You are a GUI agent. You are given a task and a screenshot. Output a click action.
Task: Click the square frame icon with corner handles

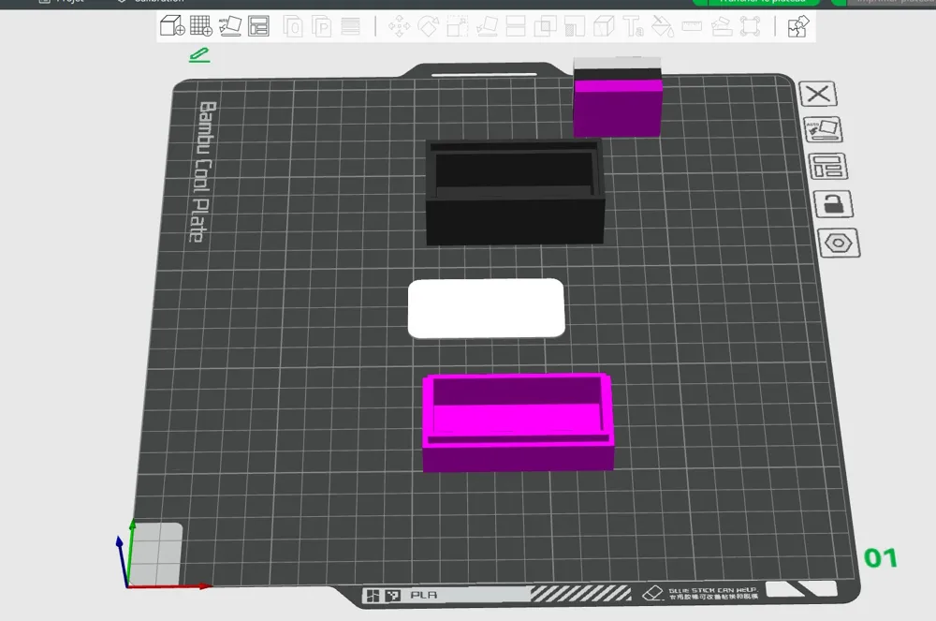(x=750, y=27)
